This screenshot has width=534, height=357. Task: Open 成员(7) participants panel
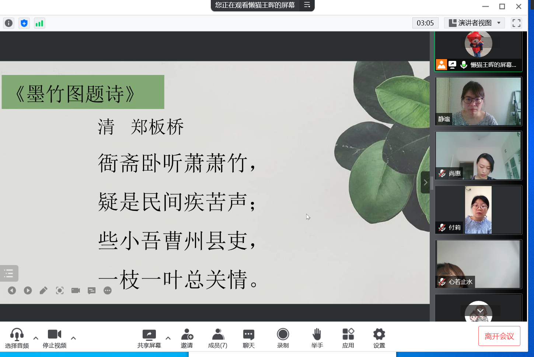click(218, 338)
